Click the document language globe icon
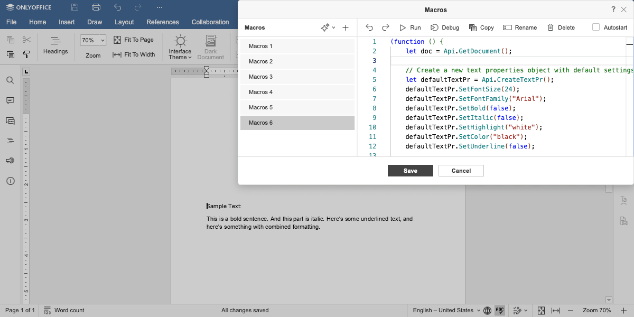 [x=487, y=310]
